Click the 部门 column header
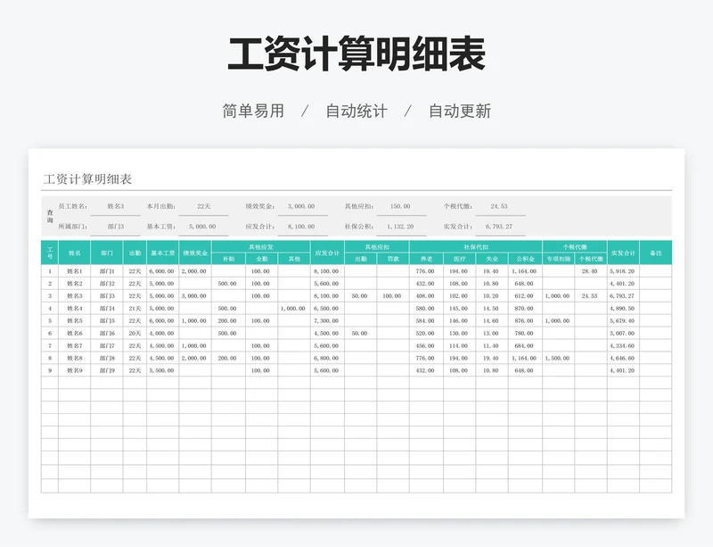The height and width of the screenshot is (547, 713). coord(107,253)
